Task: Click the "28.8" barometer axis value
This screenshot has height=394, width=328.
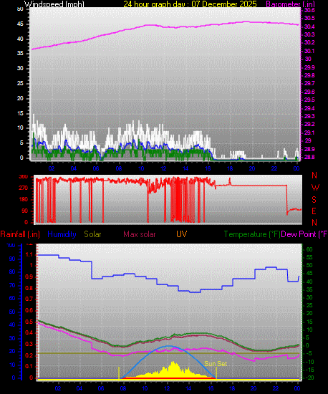Action: tap(309, 157)
